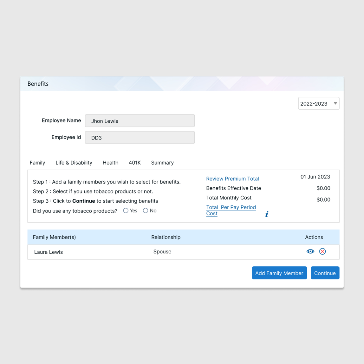364x364 pixels.
Task: Choose No for tobacco products use
Action: [145, 211]
